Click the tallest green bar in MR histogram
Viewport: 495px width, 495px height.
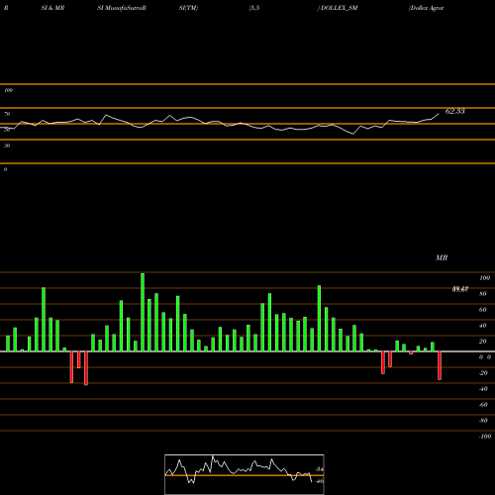click(143, 312)
